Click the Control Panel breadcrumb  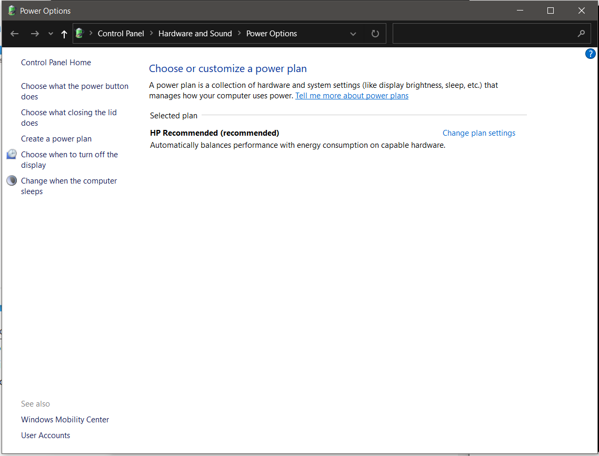pyautogui.click(x=121, y=34)
